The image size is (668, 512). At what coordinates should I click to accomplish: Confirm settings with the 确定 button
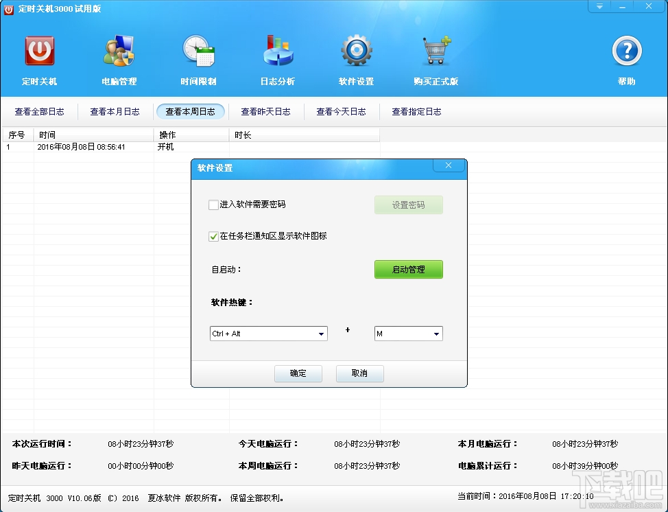tap(298, 374)
